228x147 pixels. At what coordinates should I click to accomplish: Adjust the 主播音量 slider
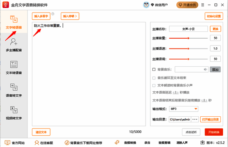pyautogui.click(x=188, y=38)
